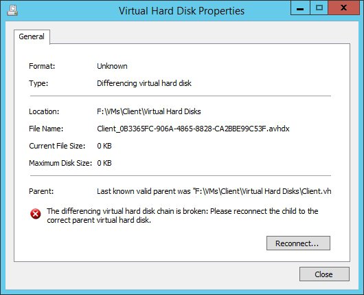
Task: Click the Format value Unknown
Action: [x=112, y=66]
